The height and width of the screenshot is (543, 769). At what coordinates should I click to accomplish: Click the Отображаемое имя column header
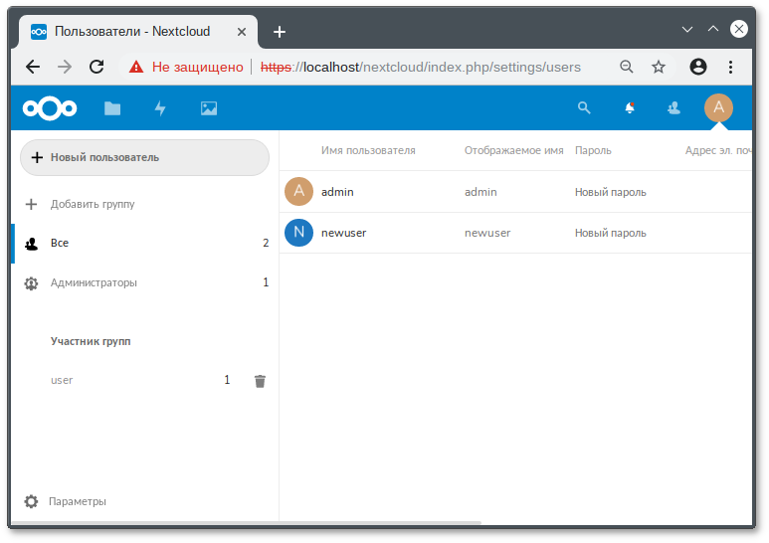click(514, 150)
